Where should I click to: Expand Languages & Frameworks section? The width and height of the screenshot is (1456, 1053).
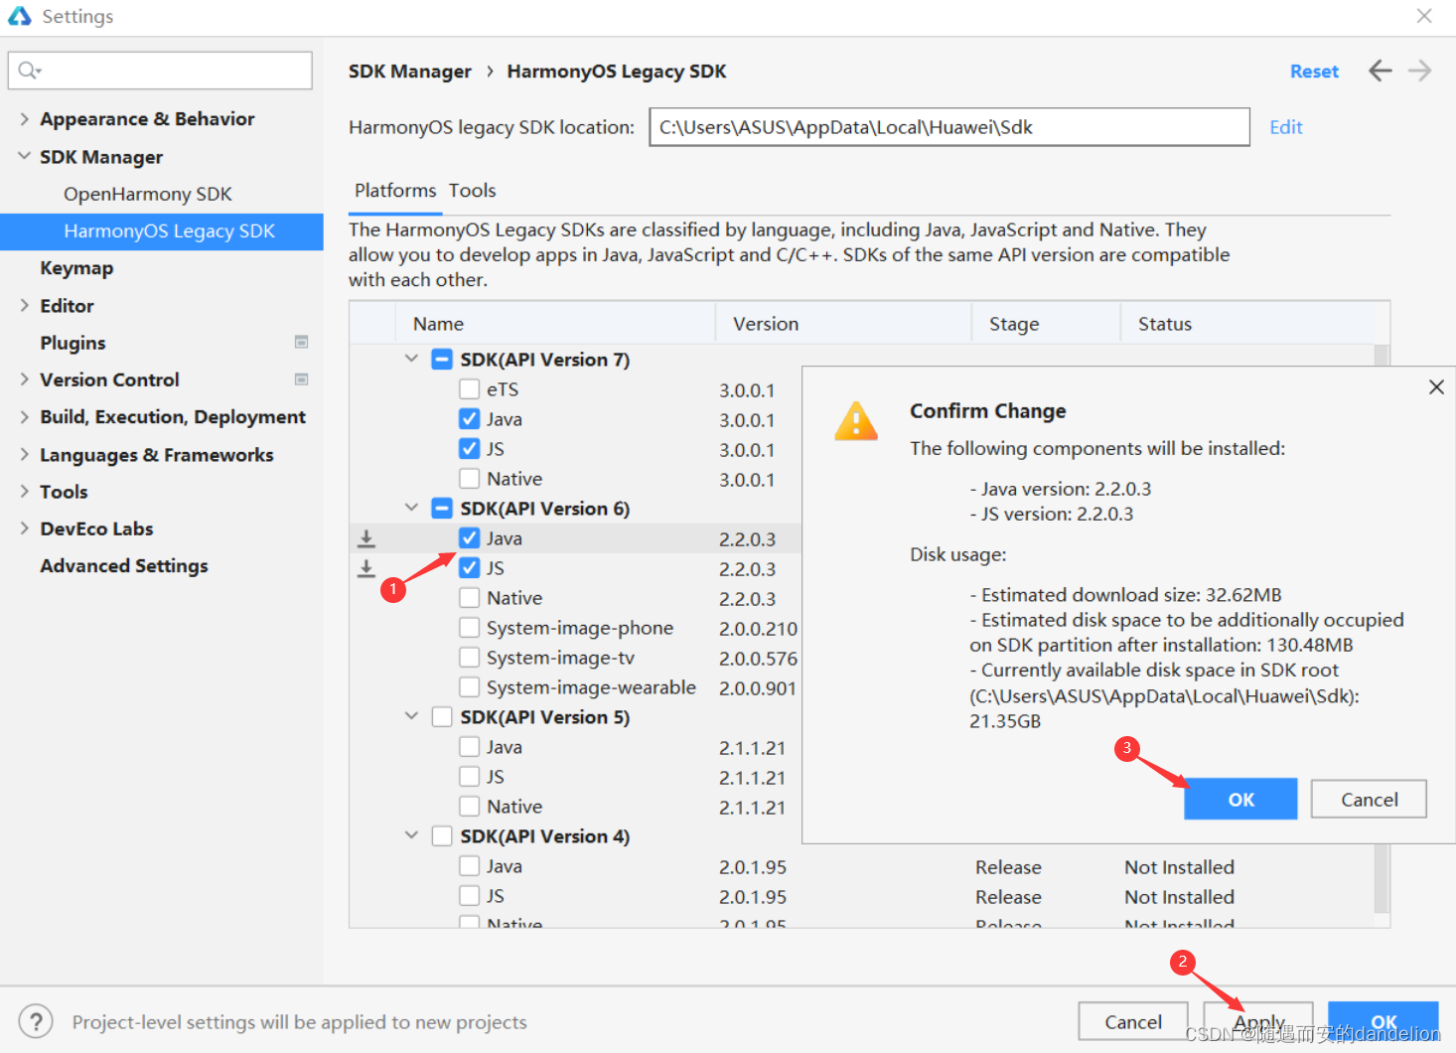click(24, 454)
